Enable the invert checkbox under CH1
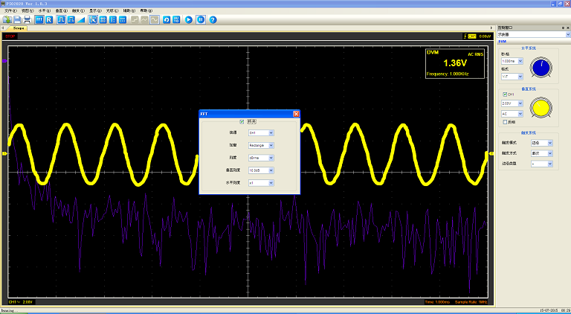 (505, 121)
